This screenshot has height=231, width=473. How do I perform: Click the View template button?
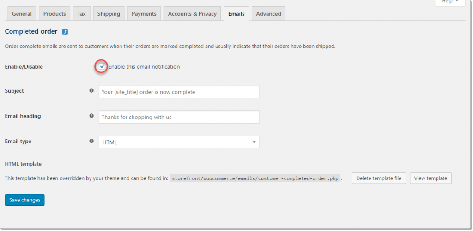click(x=431, y=178)
